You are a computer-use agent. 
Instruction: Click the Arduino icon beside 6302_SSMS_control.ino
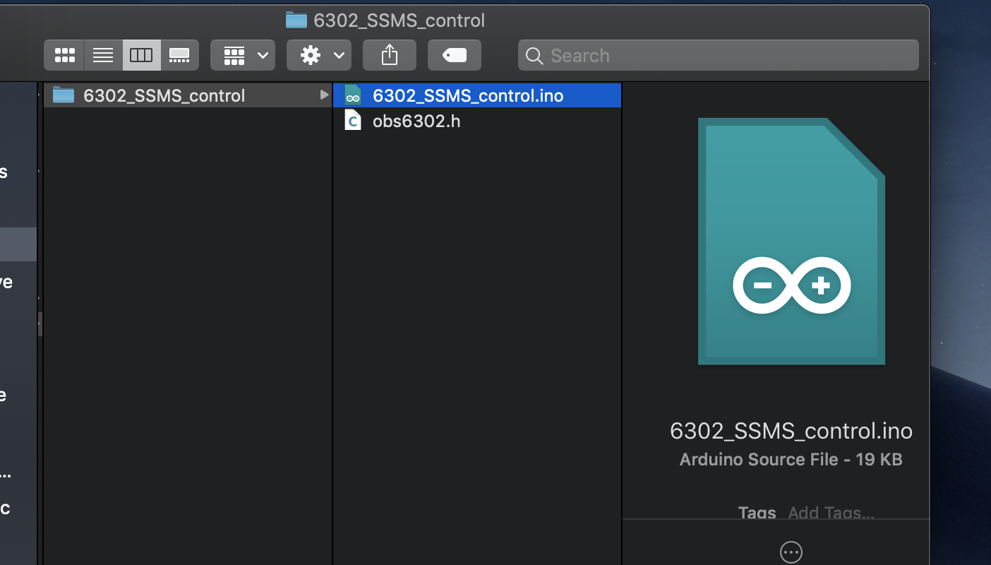pyautogui.click(x=353, y=95)
